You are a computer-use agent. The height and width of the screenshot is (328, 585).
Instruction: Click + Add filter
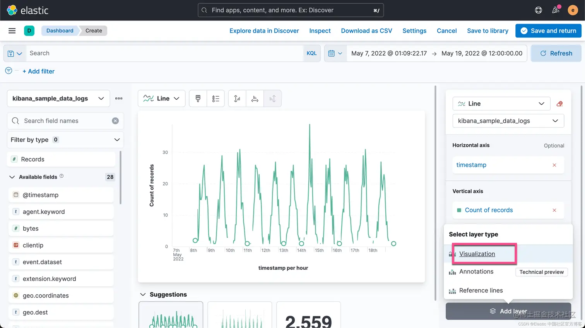pos(38,71)
